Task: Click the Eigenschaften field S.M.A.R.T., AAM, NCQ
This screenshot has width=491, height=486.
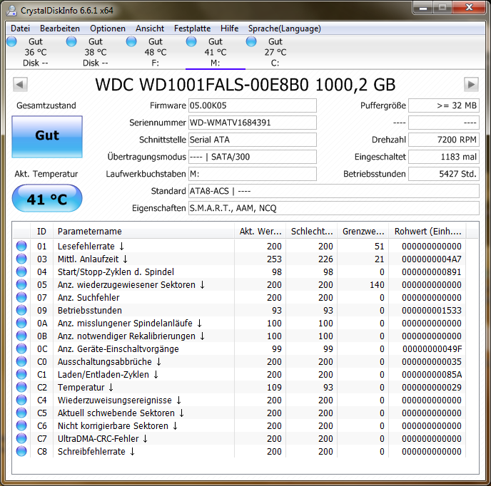Action: tap(334, 208)
